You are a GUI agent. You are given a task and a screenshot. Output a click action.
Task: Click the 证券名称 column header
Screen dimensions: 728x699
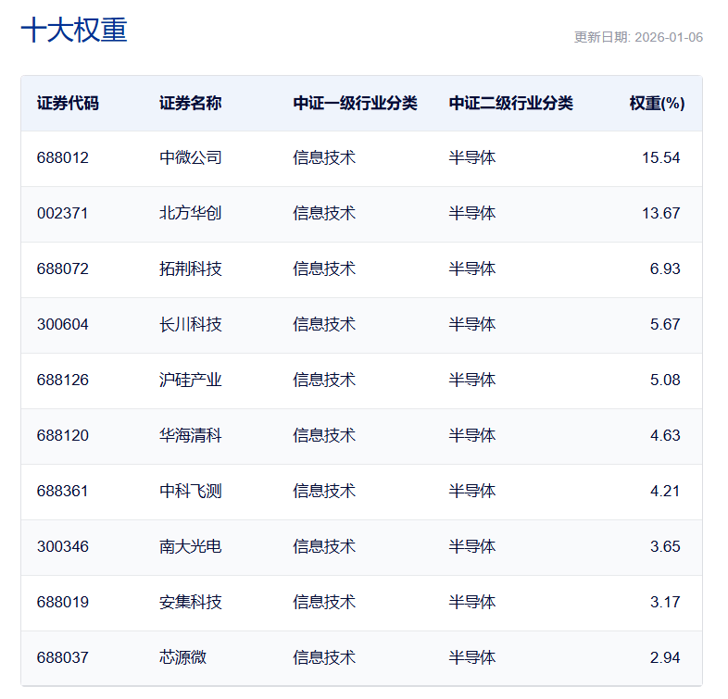tap(190, 103)
